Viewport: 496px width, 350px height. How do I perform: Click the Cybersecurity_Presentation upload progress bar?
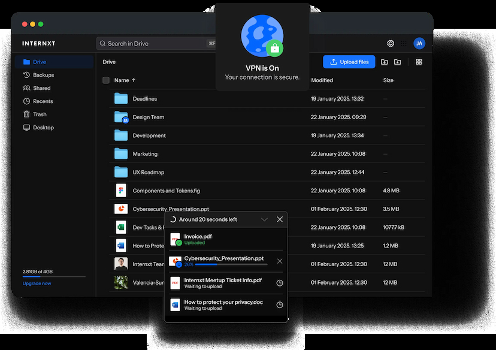coord(231,264)
